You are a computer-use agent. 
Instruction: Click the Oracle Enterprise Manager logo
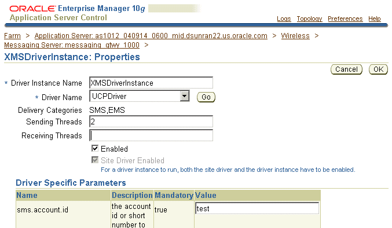click(77, 9)
